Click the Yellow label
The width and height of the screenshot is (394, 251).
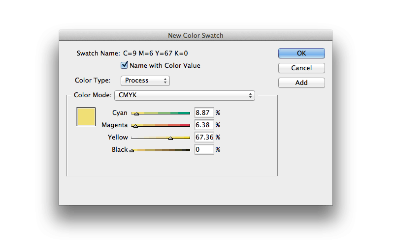point(118,137)
